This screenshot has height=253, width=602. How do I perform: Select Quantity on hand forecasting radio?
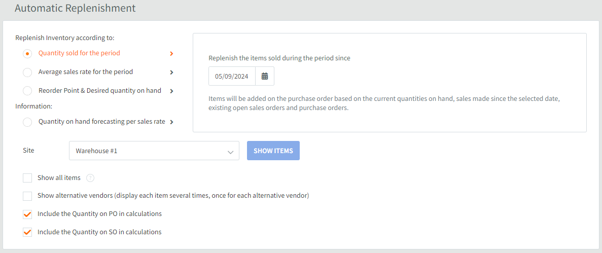27,122
